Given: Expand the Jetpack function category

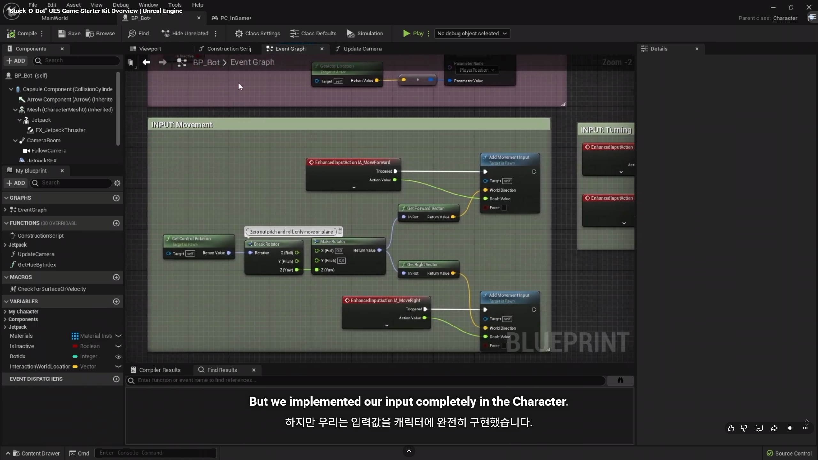Looking at the screenshot, I should coord(5,245).
